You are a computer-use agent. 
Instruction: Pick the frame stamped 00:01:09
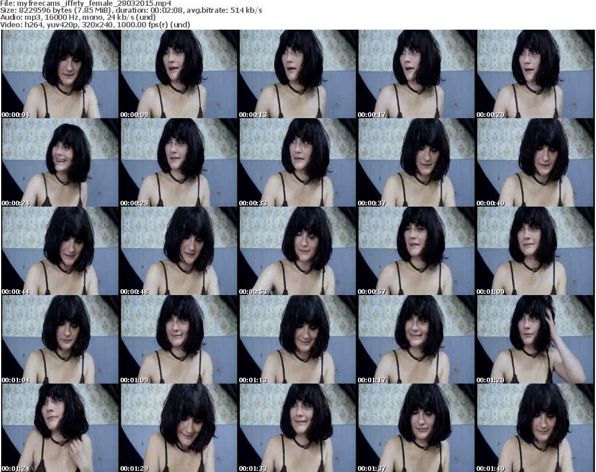click(179, 339)
